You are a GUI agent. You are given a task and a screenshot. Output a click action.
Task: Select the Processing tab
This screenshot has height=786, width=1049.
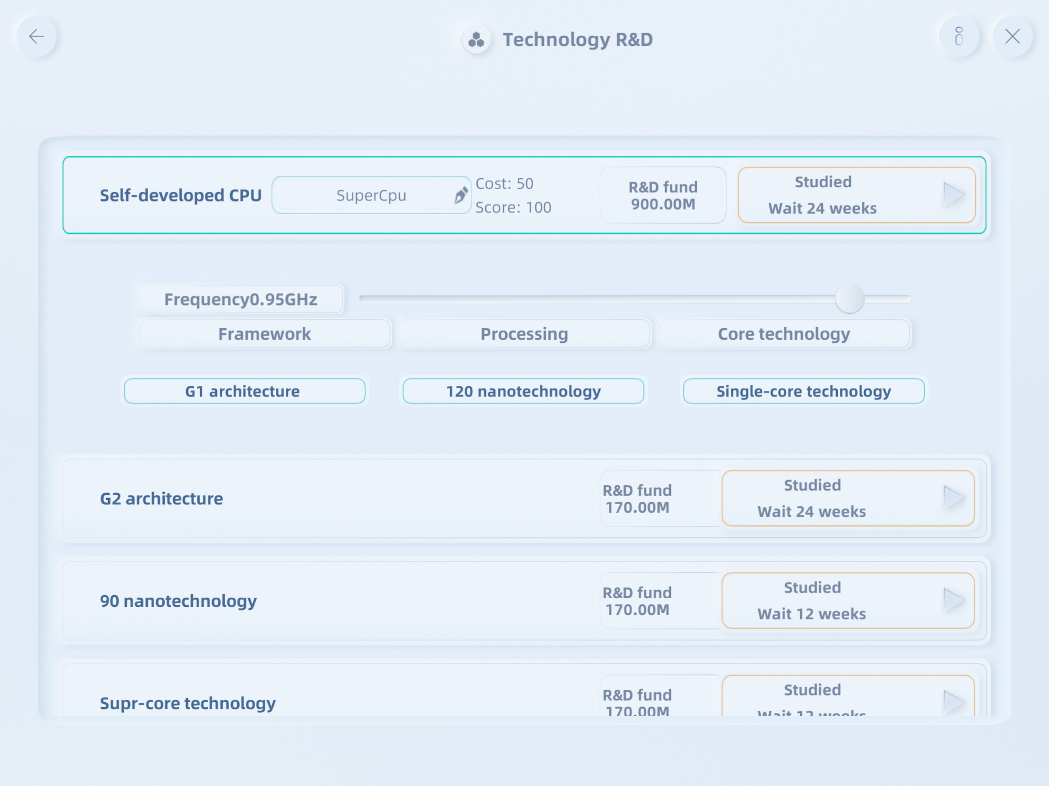[524, 334]
